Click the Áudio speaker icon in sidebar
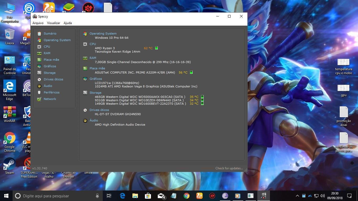Viewport: 358px width, 201px height. [39, 86]
